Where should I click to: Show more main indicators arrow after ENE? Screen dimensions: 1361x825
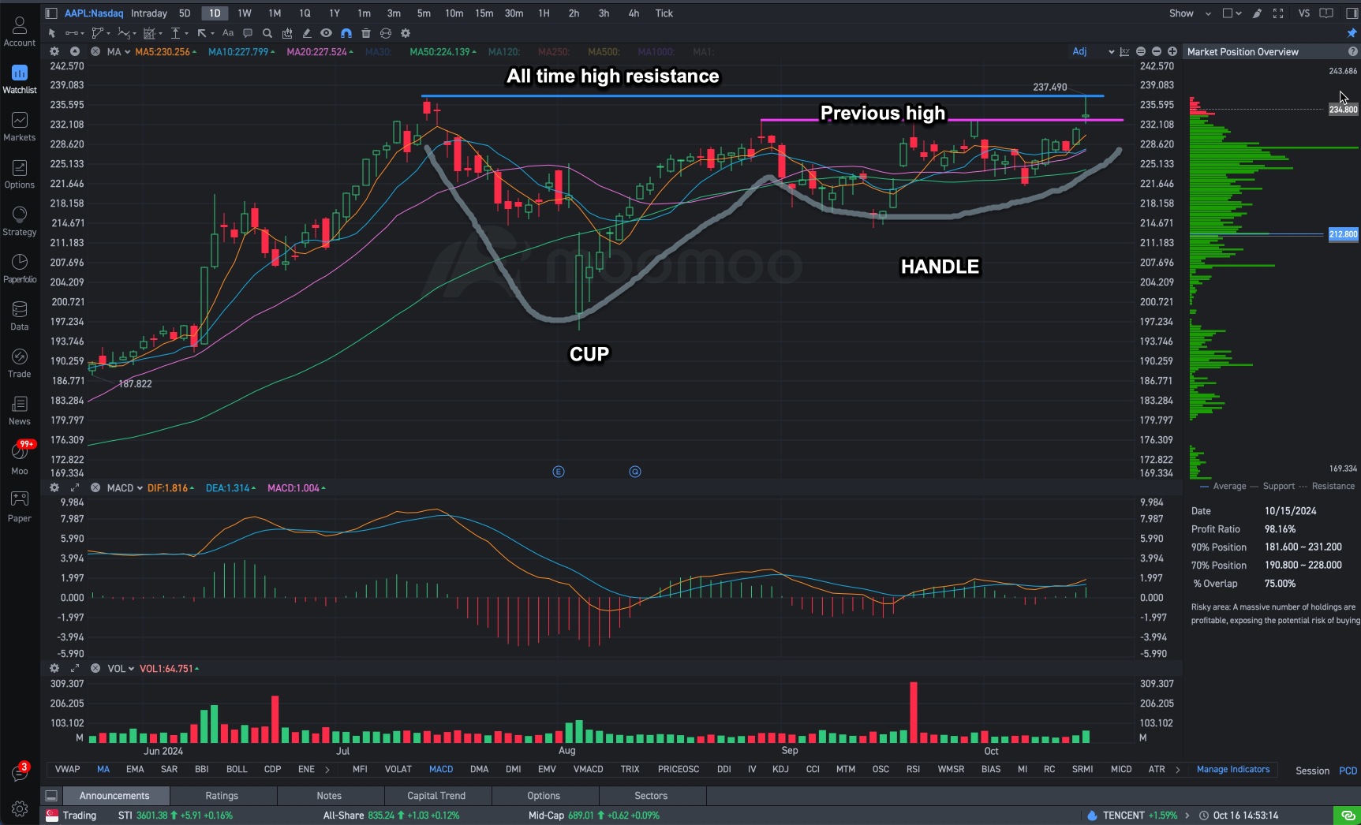click(327, 769)
